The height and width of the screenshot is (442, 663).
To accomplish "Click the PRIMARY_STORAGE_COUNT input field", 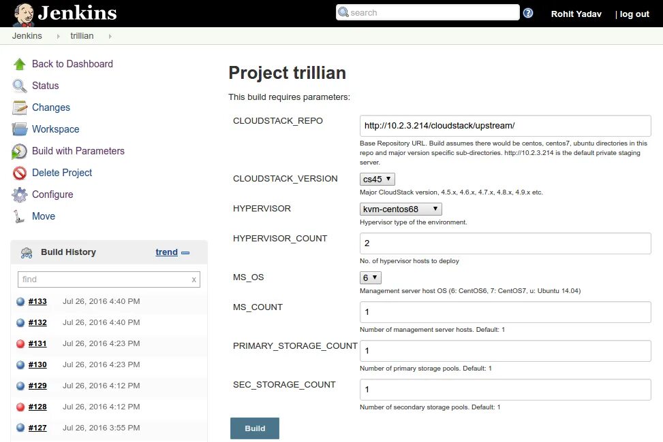I will click(x=506, y=351).
